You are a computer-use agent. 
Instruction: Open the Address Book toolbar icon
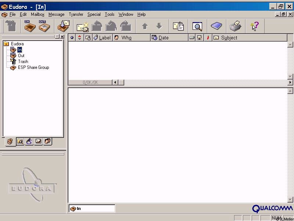[x=216, y=26]
